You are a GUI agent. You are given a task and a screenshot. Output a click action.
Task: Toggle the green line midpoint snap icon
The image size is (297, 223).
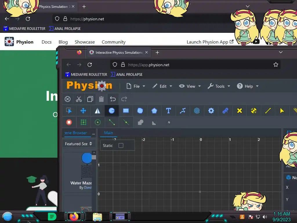[126, 122]
